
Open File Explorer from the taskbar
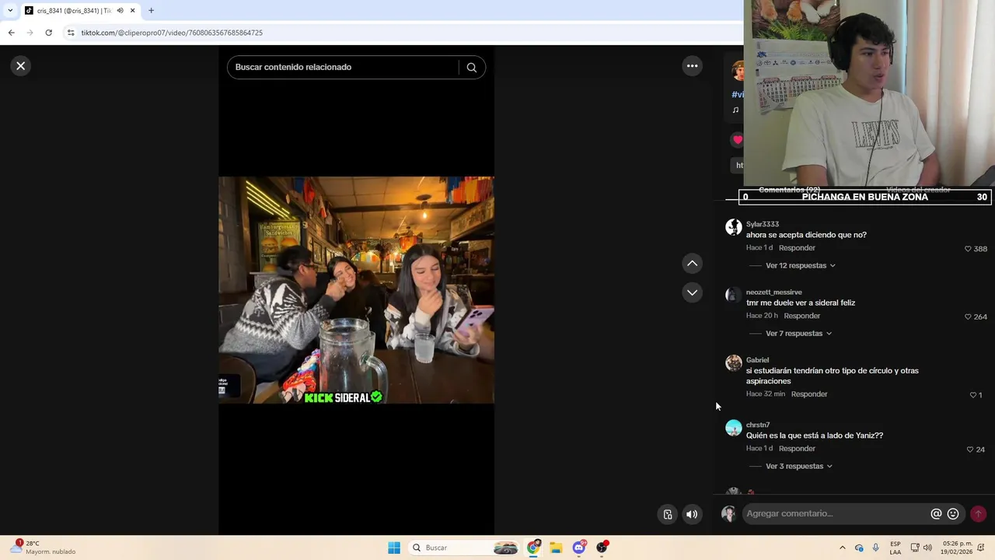(556, 548)
